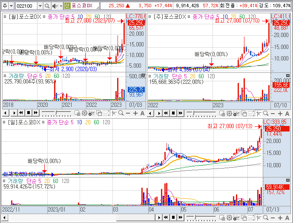This screenshot has width=293, height=223.
Task: Click weekly chart plus zoom-in icon
Action: [280, 113]
